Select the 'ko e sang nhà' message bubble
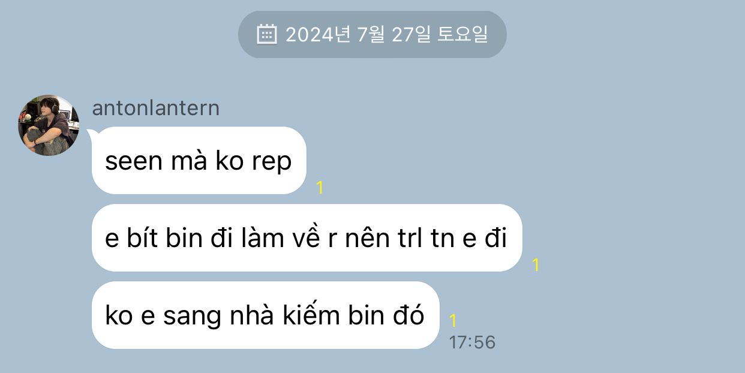 coord(266,315)
